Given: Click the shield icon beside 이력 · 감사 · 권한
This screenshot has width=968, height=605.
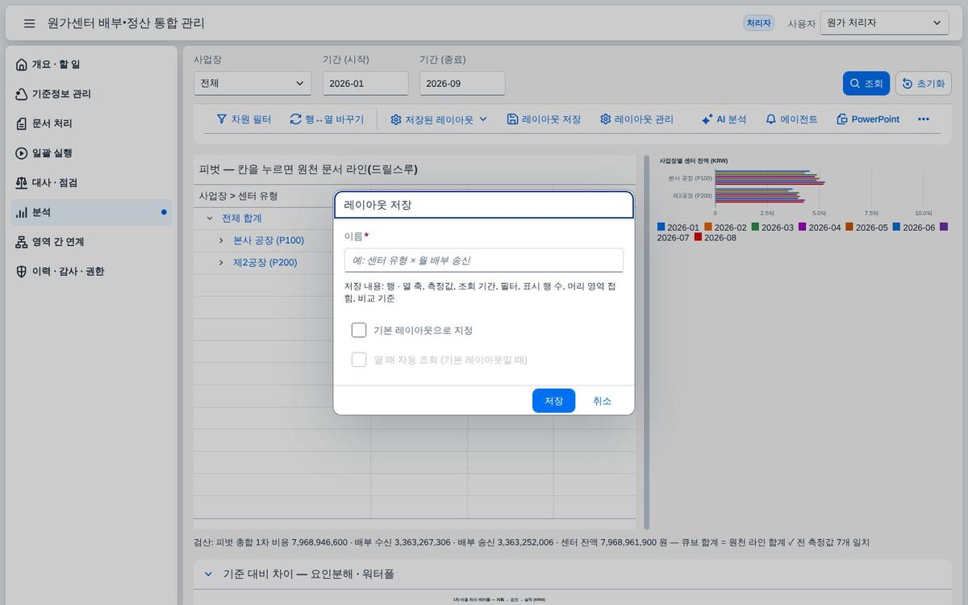Looking at the screenshot, I should click(22, 272).
